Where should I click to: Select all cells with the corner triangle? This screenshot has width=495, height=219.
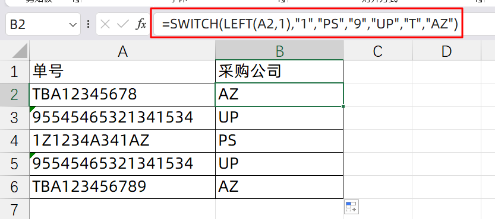(x=19, y=51)
